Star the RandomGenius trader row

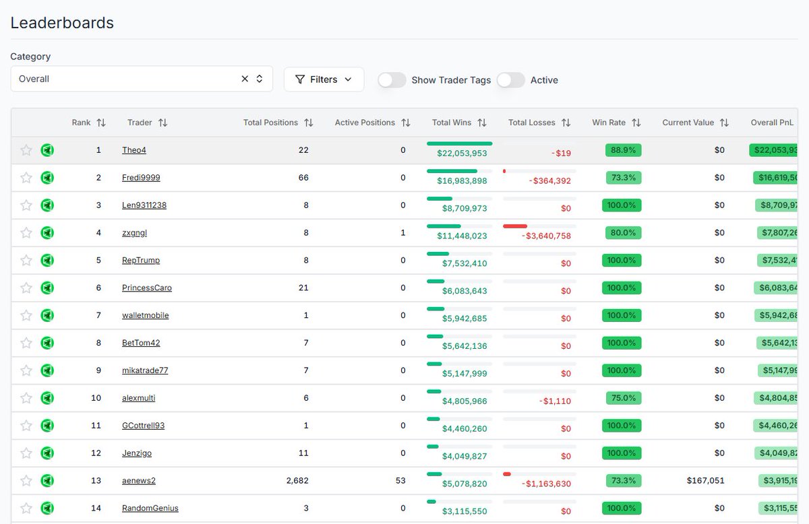click(26, 508)
